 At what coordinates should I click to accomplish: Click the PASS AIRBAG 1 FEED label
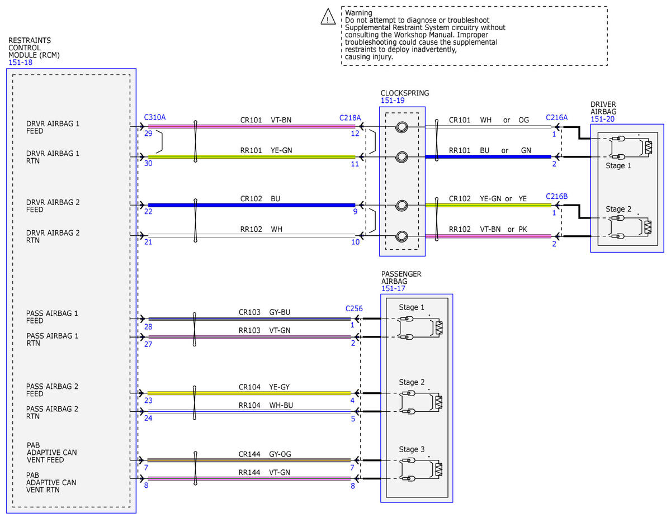point(52,317)
